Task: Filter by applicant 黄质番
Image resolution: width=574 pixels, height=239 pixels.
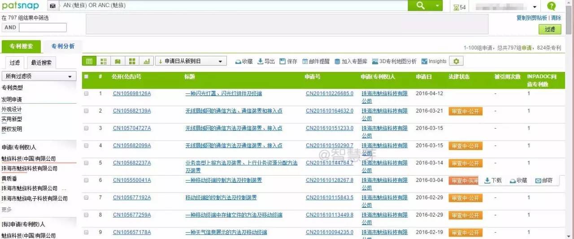Action: tap(9, 179)
